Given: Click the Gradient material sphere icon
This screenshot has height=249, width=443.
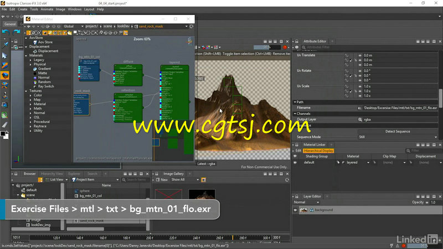Looking at the screenshot, I should (x=35, y=69).
